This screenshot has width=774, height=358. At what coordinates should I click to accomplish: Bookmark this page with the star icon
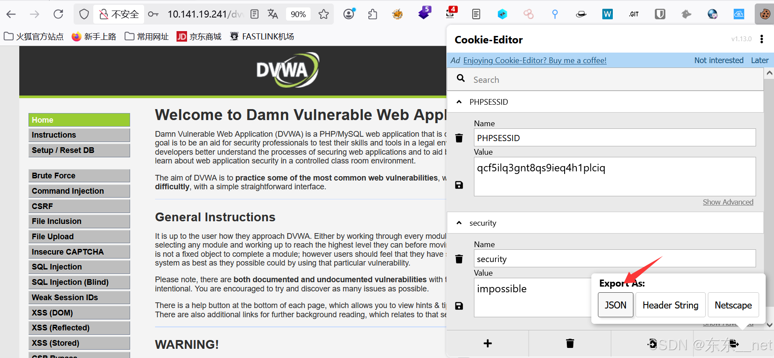pos(324,14)
